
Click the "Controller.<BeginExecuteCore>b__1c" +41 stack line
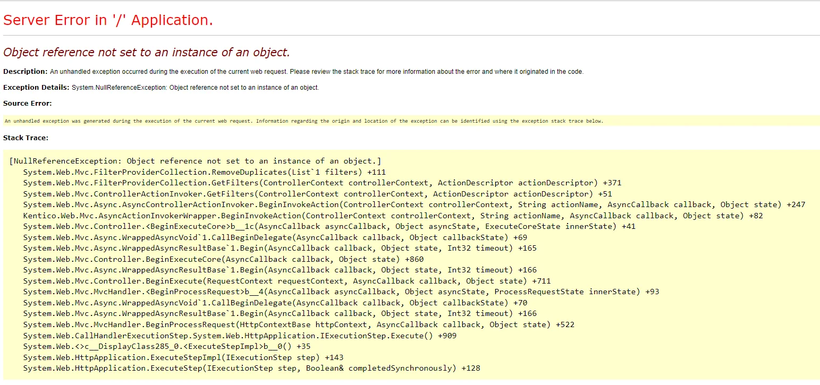coord(329,226)
